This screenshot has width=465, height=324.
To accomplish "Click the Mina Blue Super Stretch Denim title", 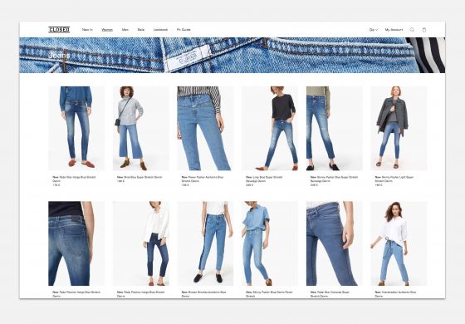I will pyautogui.click(x=142, y=177).
